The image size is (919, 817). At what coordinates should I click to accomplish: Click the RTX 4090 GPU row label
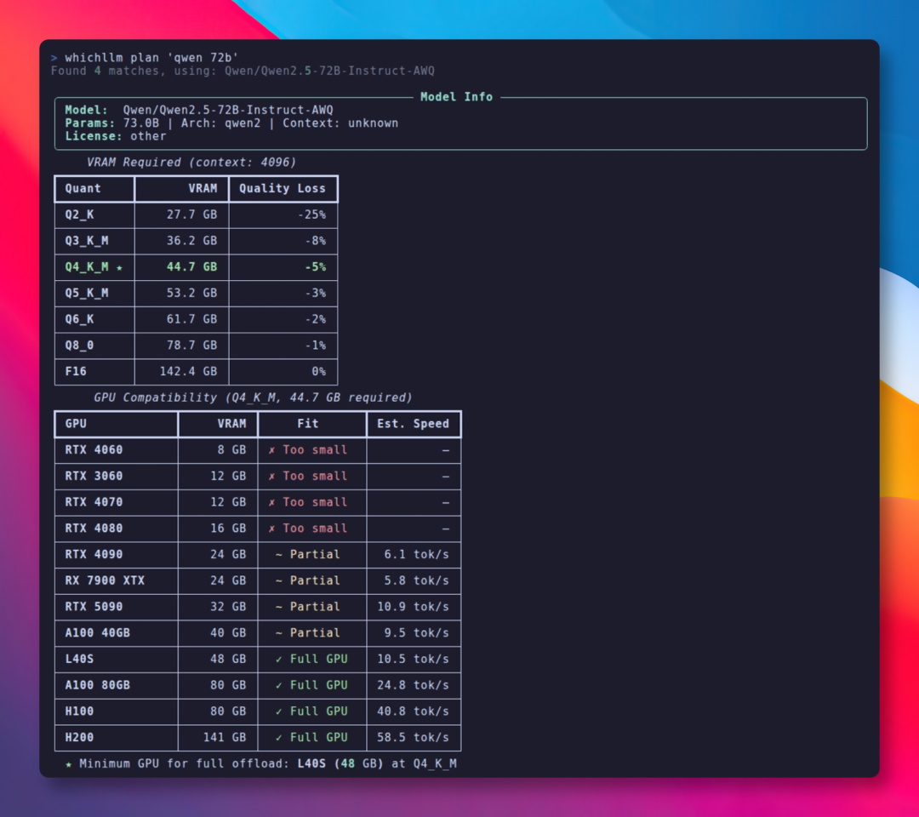tap(94, 554)
